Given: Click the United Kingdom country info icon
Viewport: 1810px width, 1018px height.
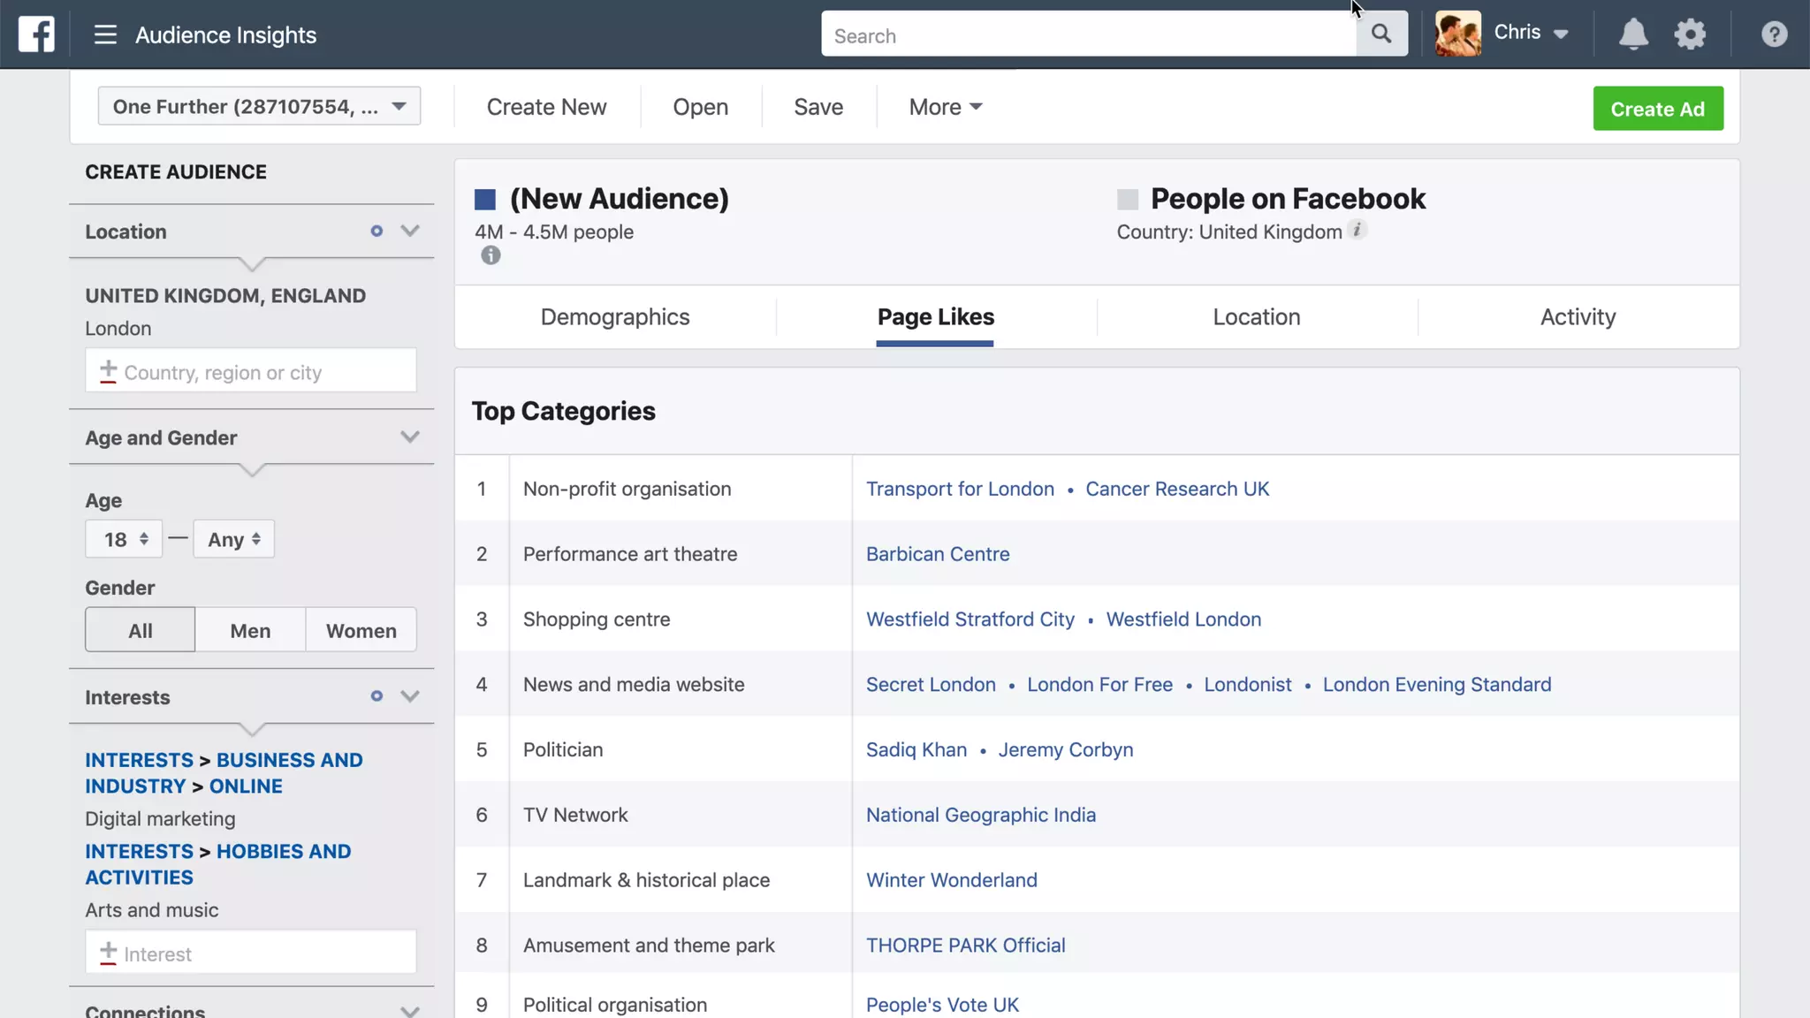Looking at the screenshot, I should (1357, 230).
